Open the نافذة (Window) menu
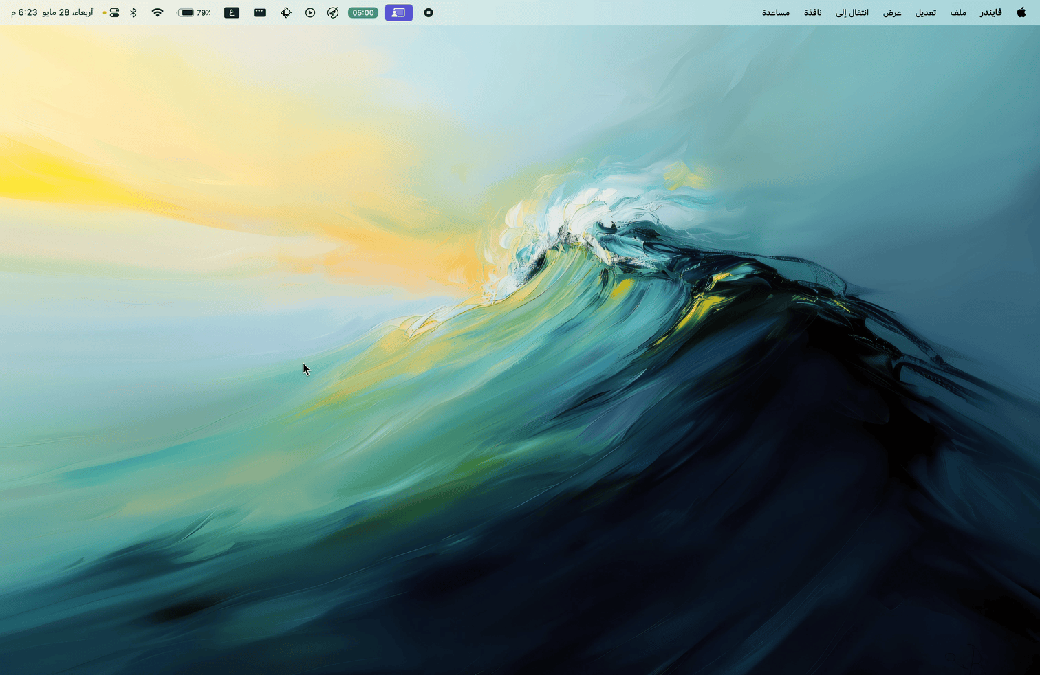 [813, 12]
